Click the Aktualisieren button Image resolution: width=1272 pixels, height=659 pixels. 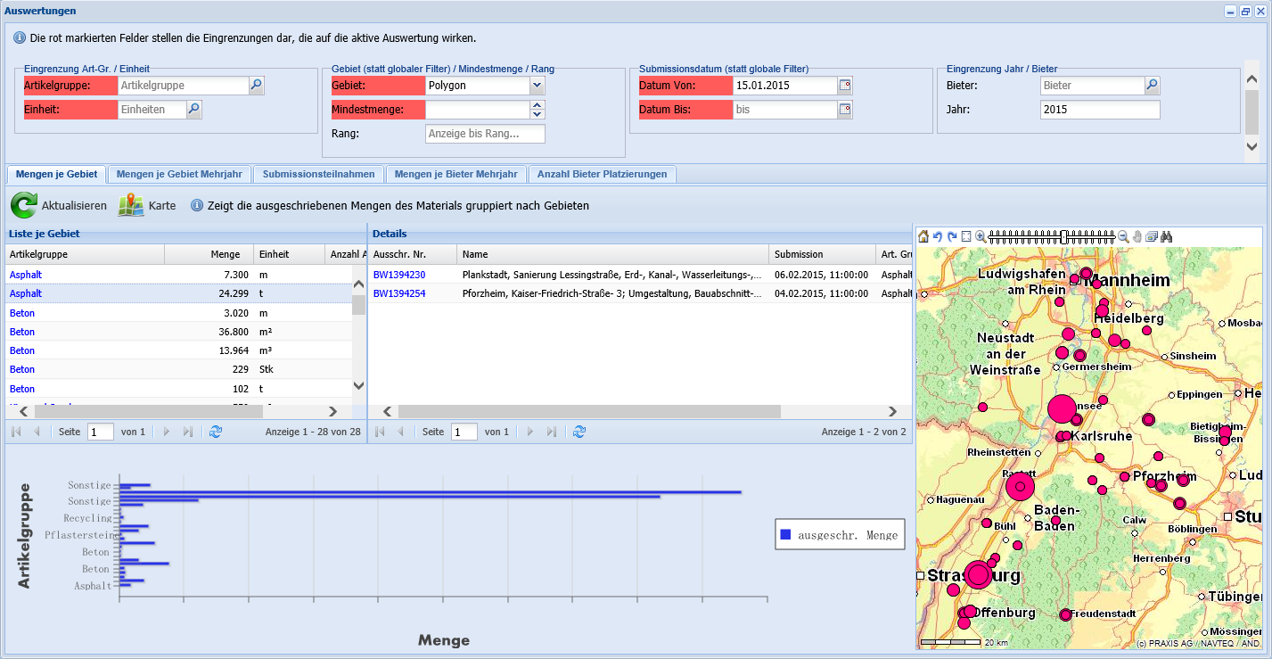point(59,205)
